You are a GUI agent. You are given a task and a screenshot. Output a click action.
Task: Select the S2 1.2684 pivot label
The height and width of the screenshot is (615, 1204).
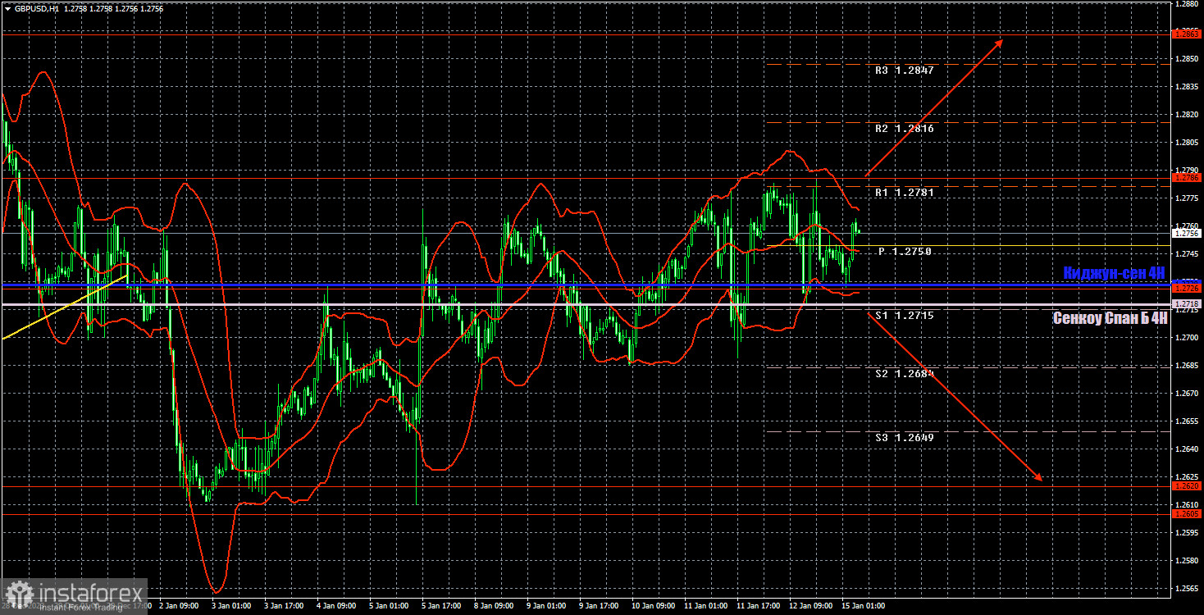[x=904, y=373]
